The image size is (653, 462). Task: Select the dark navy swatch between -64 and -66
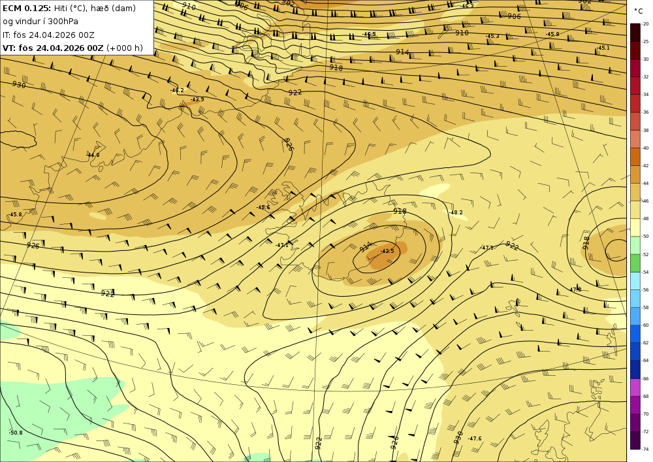(x=635, y=369)
